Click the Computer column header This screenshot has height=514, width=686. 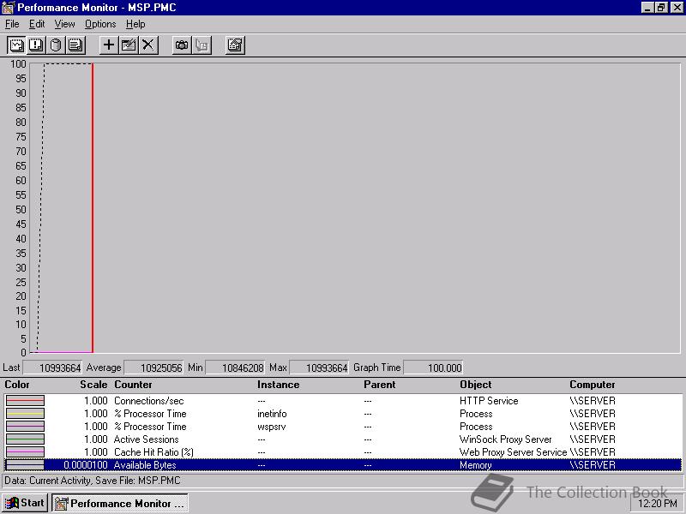click(x=592, y=385)
